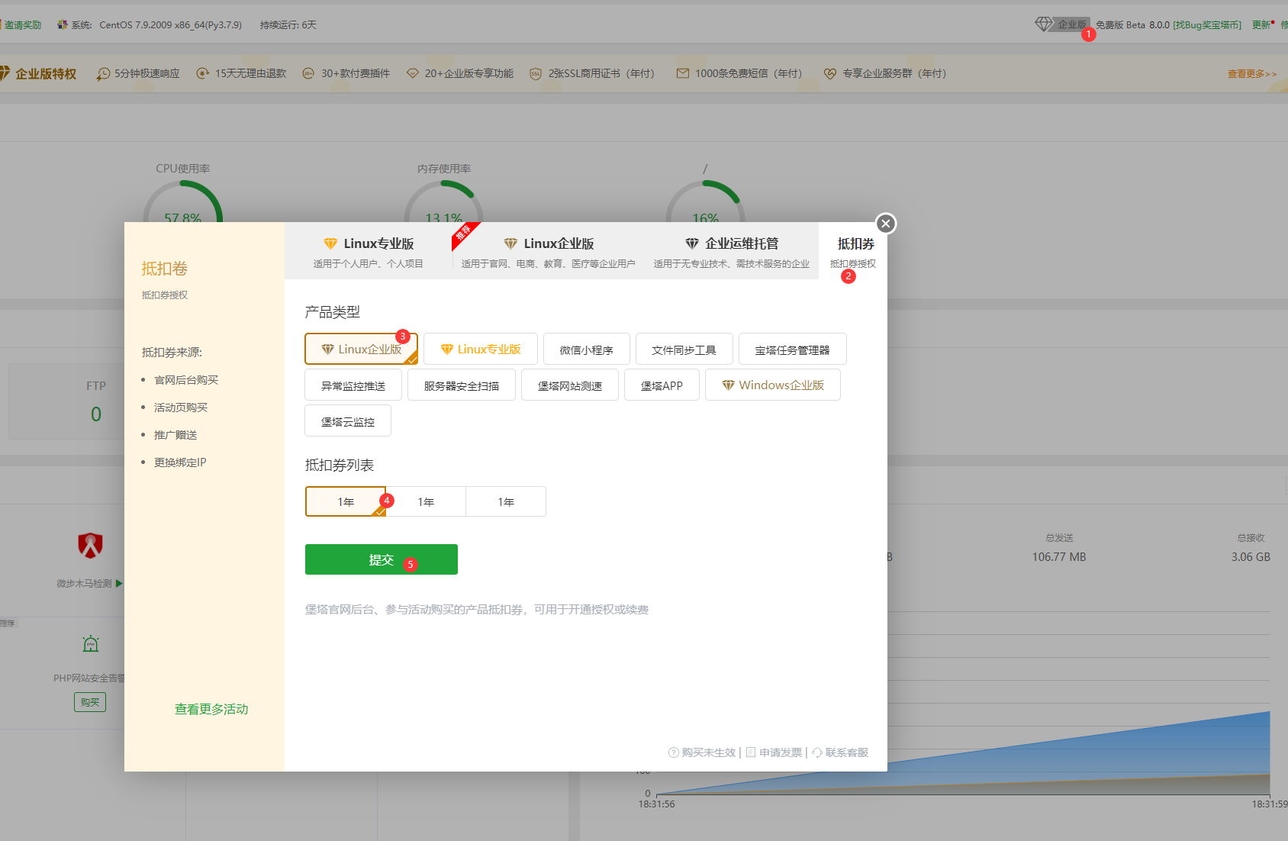Select 堡塔APP product type
The height and width of the screenshot is (841, 1288).
point(662,385)
